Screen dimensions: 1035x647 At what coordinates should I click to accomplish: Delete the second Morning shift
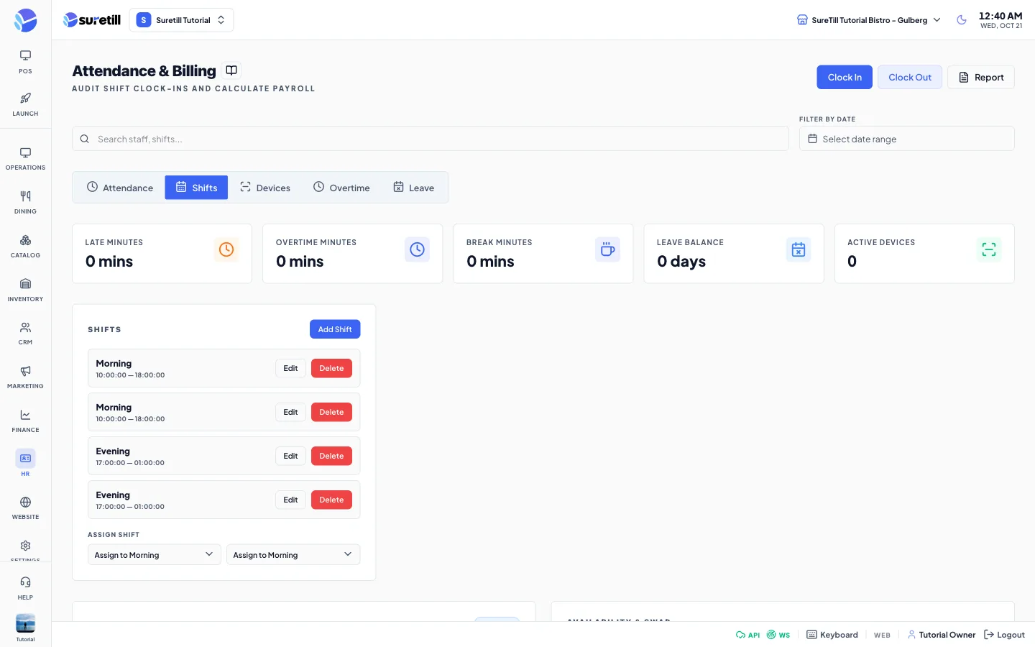coord(331,412)
